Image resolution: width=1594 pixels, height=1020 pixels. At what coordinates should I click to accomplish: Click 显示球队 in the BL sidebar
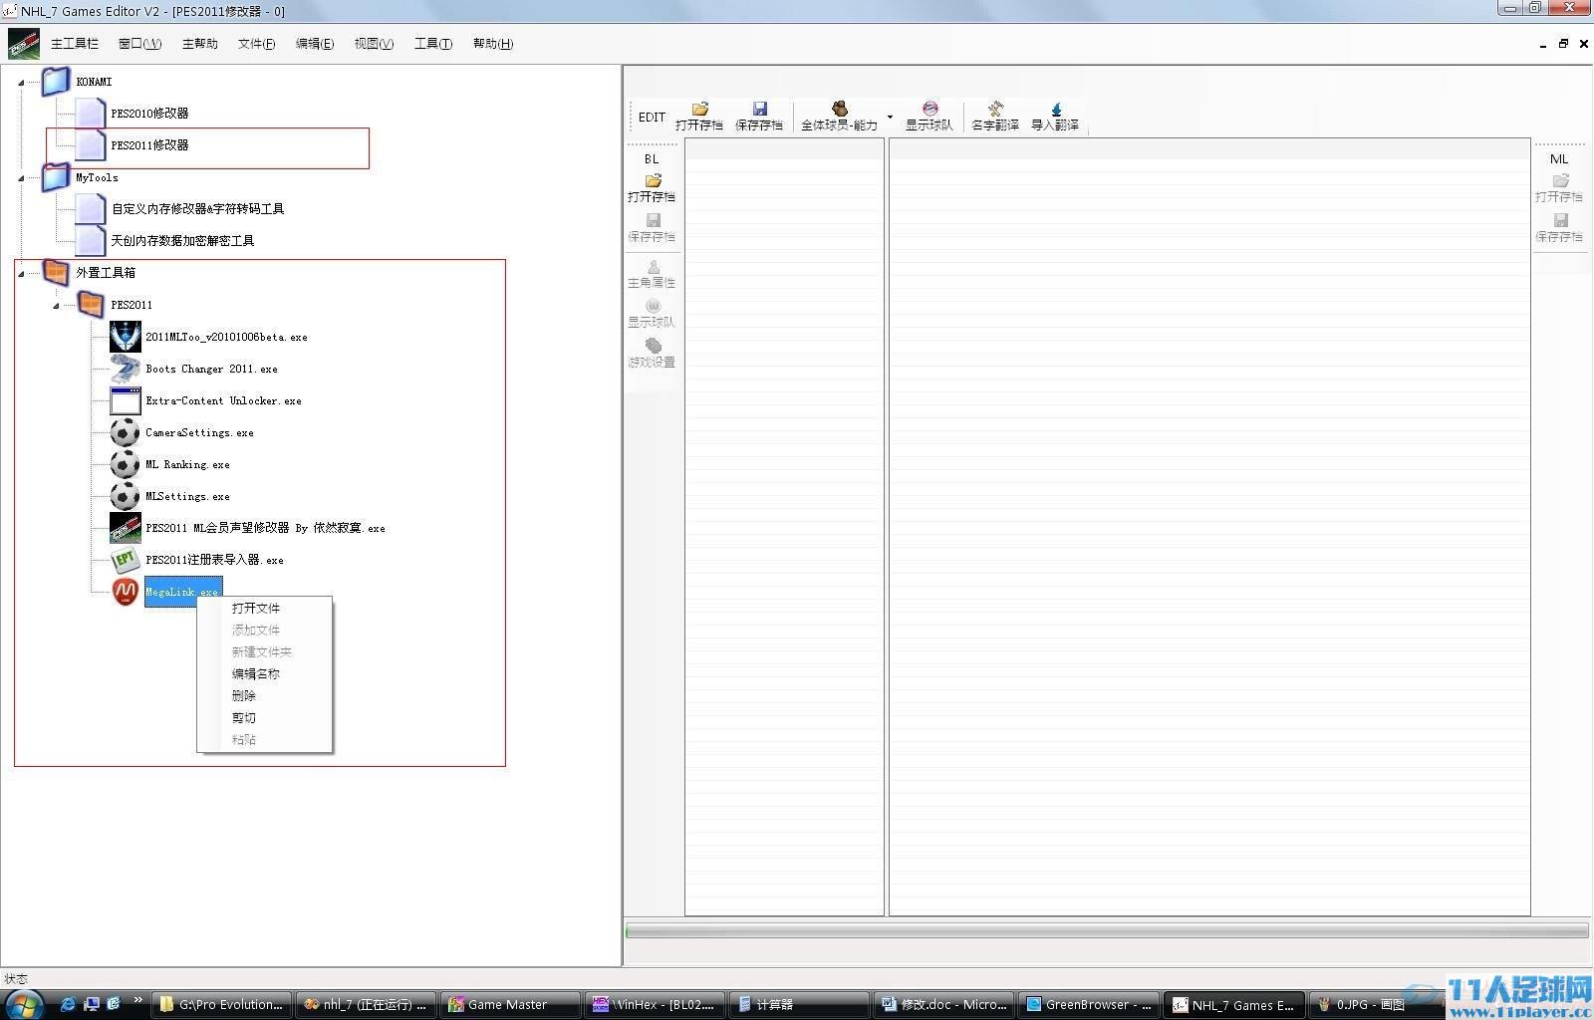(x=652, y=314)
